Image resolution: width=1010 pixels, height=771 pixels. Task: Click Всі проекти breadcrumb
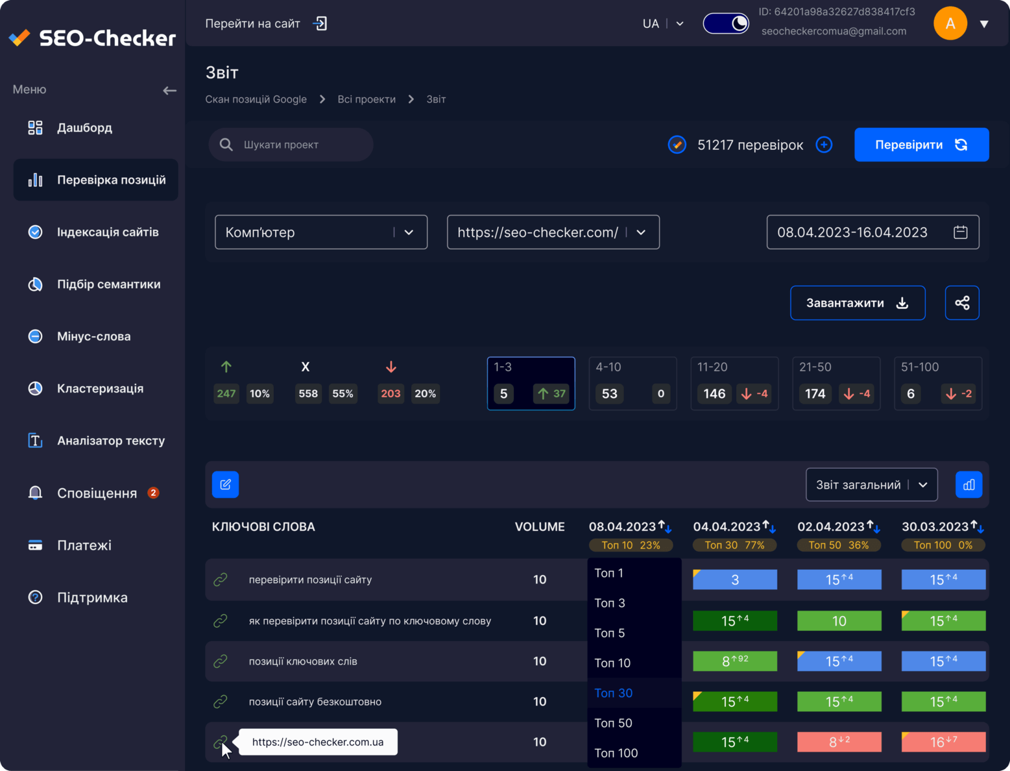click(x=367, y=99)
